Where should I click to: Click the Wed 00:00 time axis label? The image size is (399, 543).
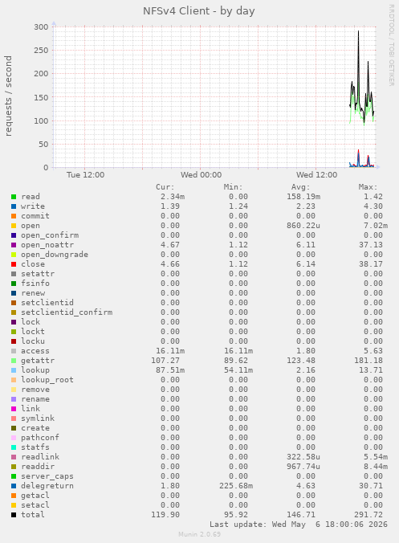click(x=201, y=175)
